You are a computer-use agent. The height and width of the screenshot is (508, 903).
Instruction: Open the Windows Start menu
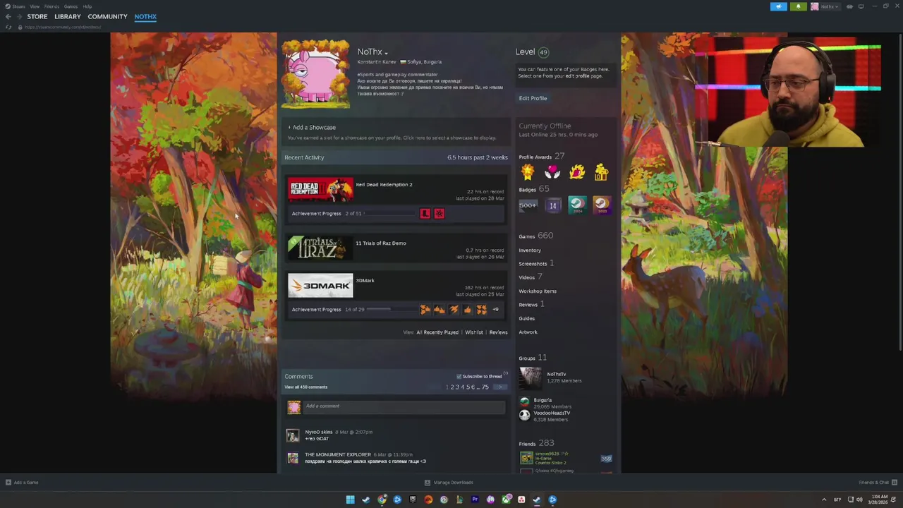tap(350, 500)
